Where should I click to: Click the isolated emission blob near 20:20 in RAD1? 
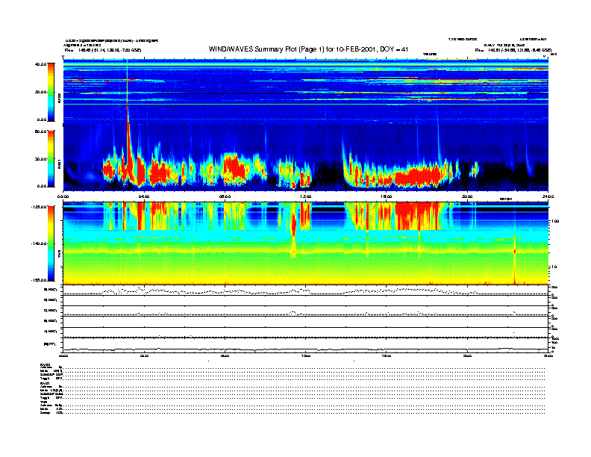tap(474, 170)
